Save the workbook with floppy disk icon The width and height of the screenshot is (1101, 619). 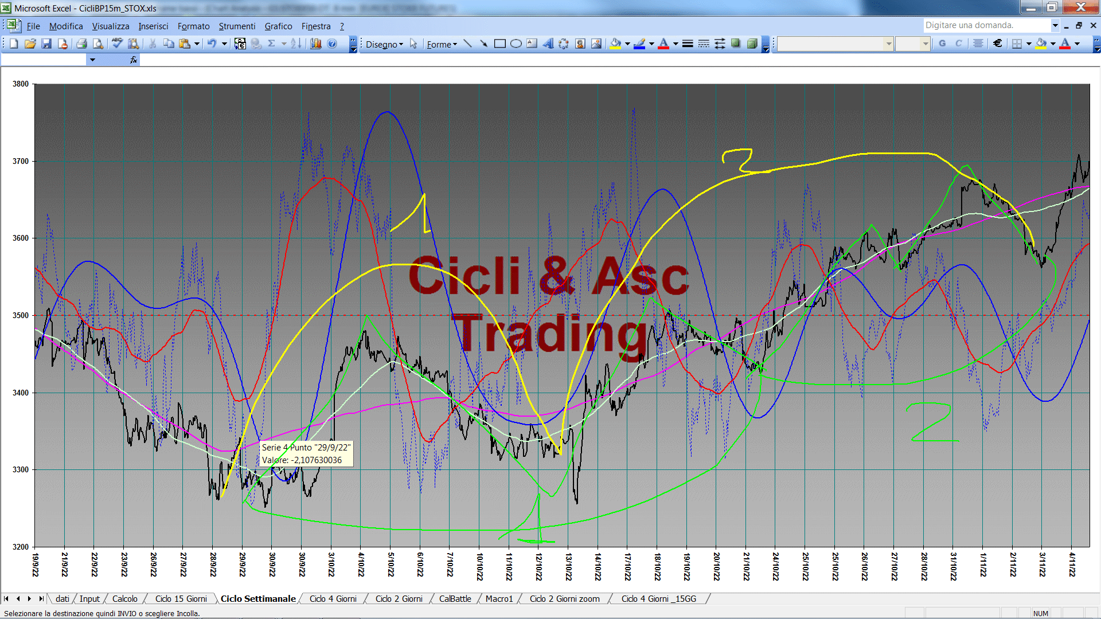[46, 44]
